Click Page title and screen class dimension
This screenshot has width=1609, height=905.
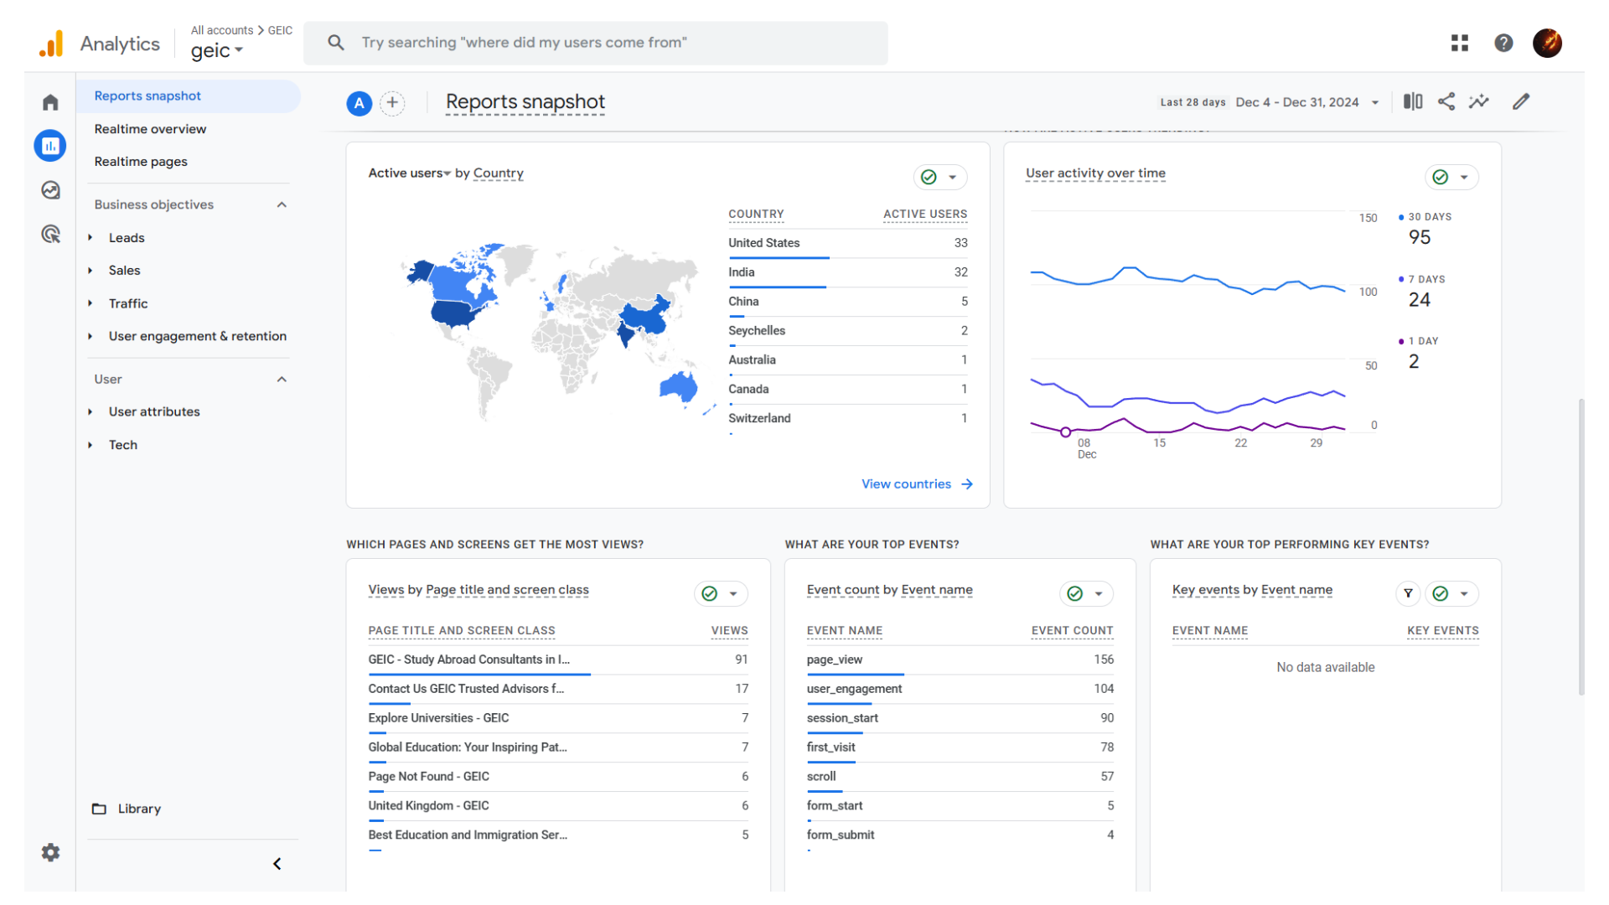coord(507,590)
